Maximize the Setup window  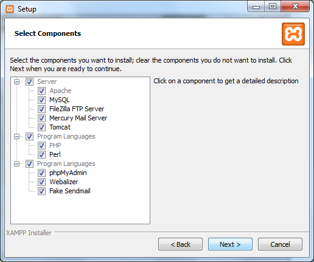pyautogui.click(x=273, y=7)
